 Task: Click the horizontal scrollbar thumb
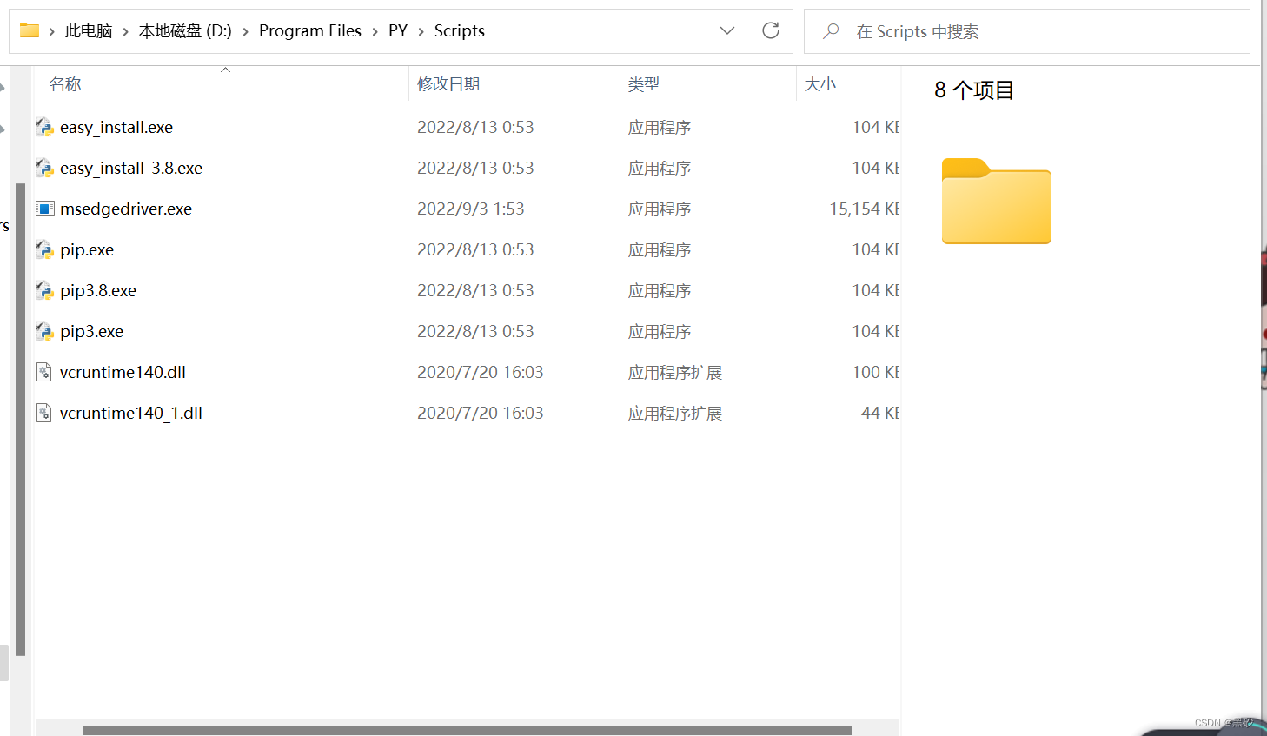[468, 730]
